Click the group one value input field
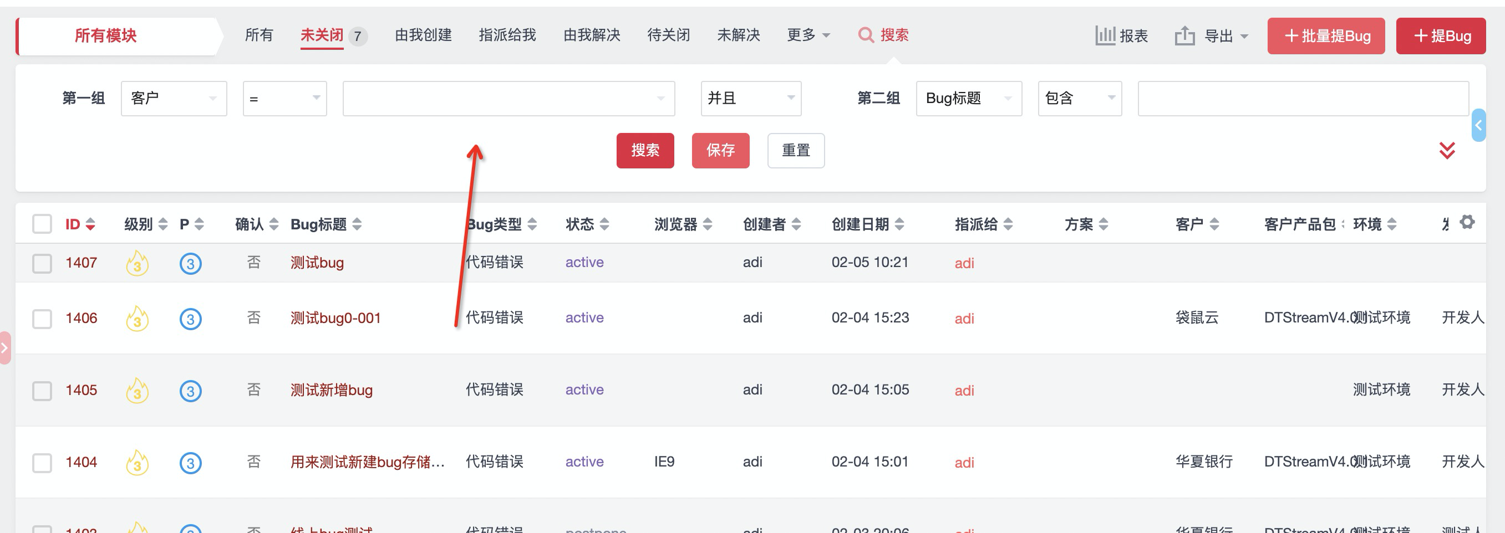The width and height of the screenshot is (1505, 533). click(509, 99)
